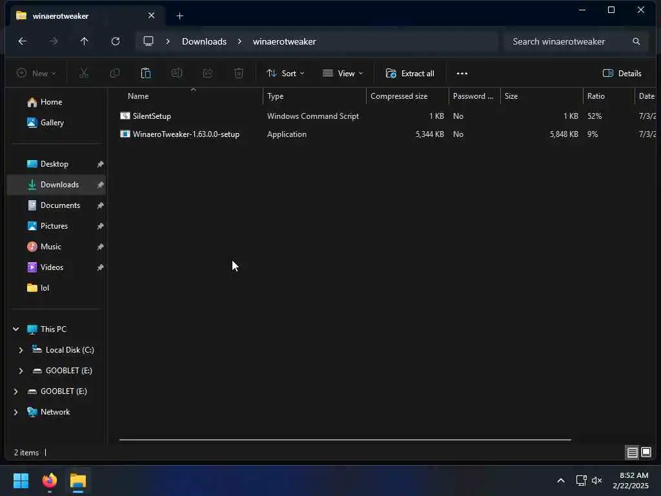Sort by Compressed size column header
The height and width of the screenshot is (496, 661).
(x=407, y=96)
